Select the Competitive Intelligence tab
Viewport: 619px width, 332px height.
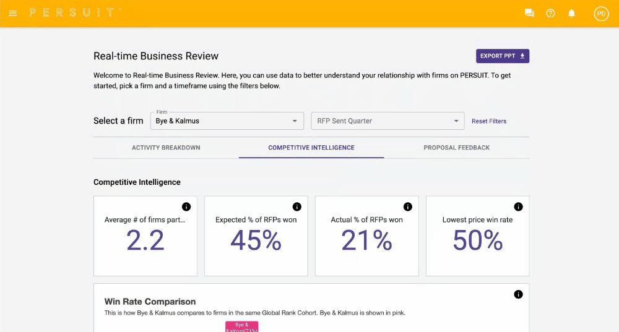[311, 148]
